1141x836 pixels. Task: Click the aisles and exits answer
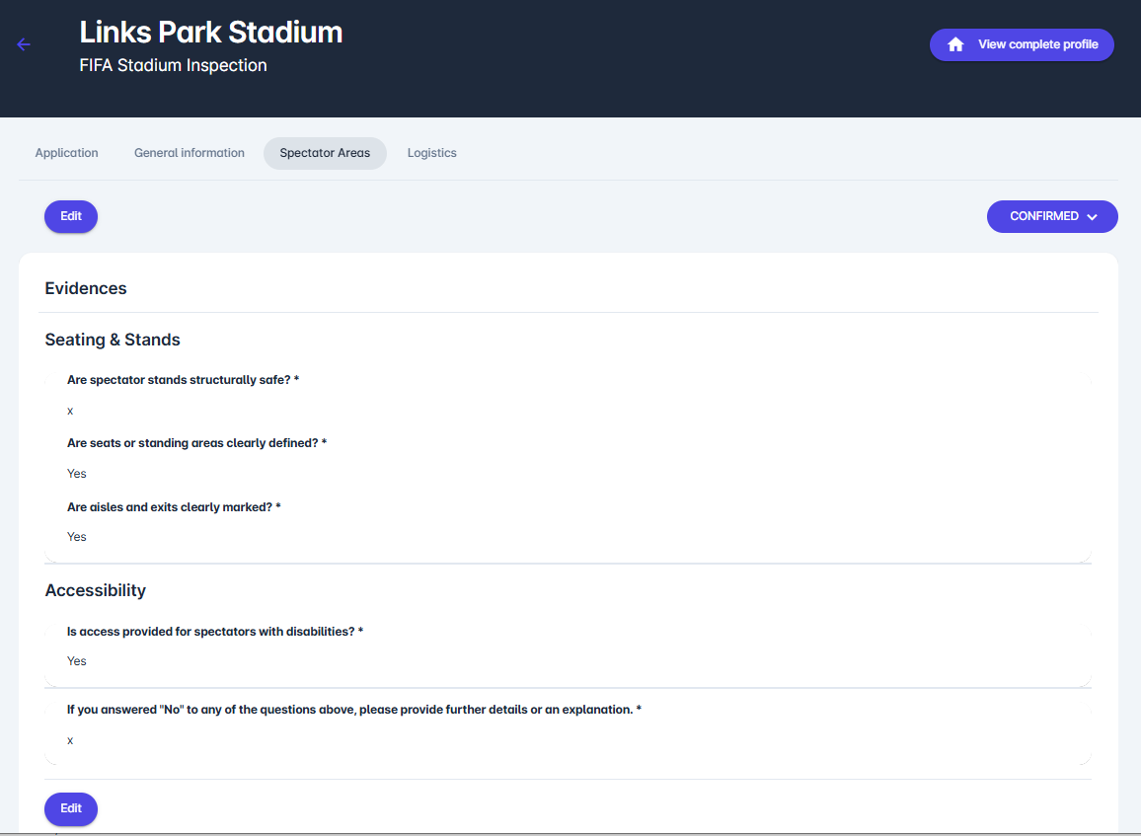77,537
